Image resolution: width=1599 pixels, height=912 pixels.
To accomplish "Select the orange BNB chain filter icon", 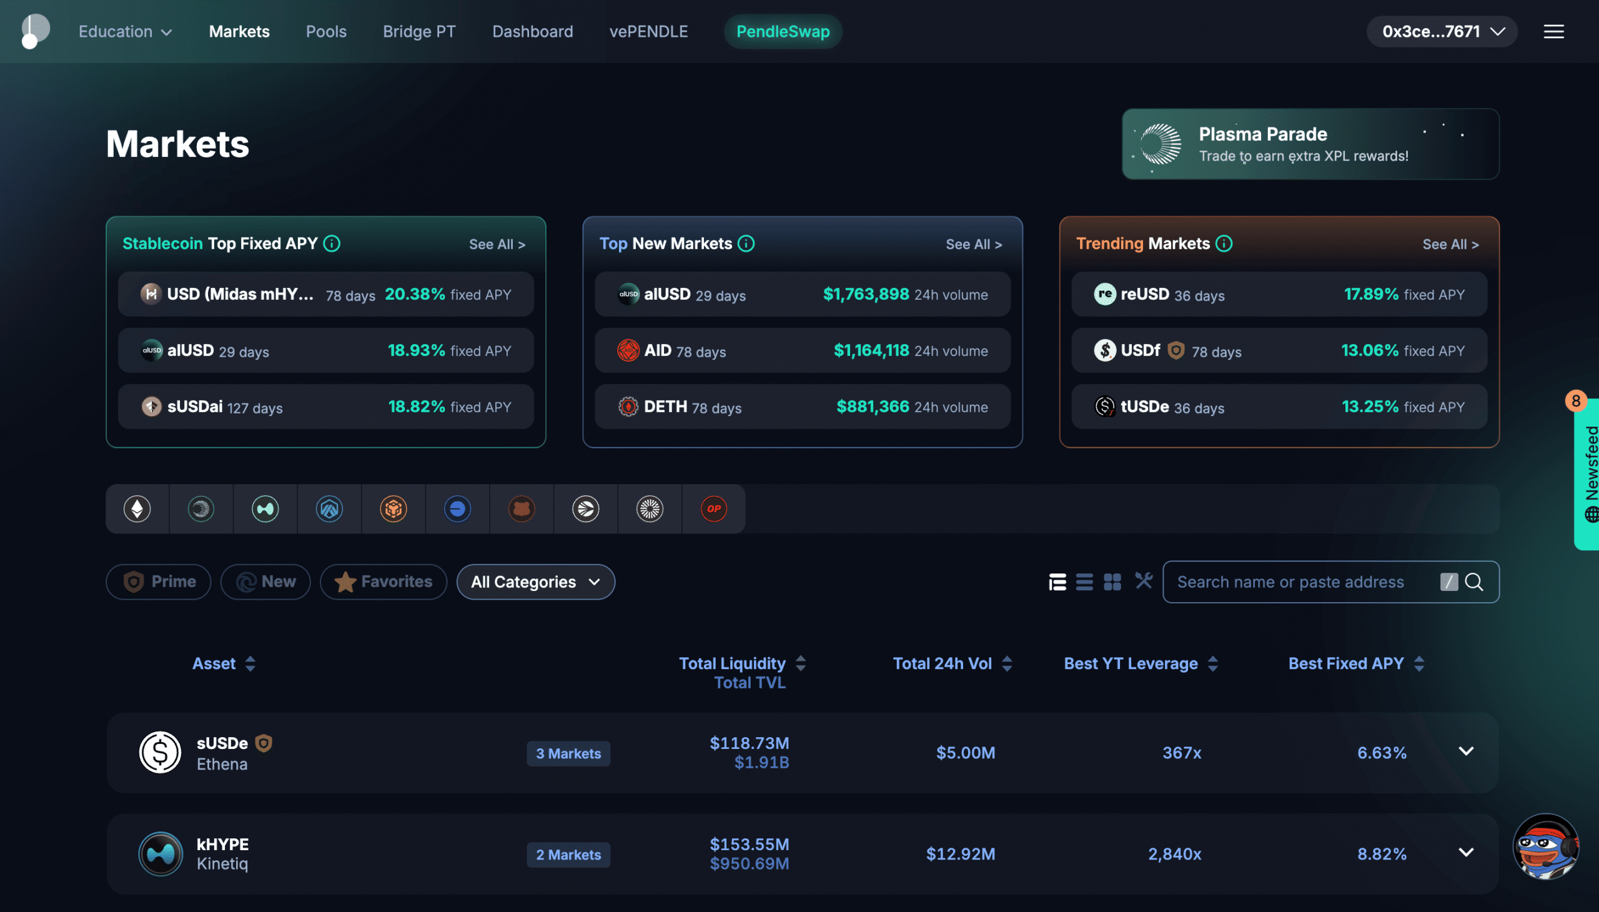I will 394,508.
